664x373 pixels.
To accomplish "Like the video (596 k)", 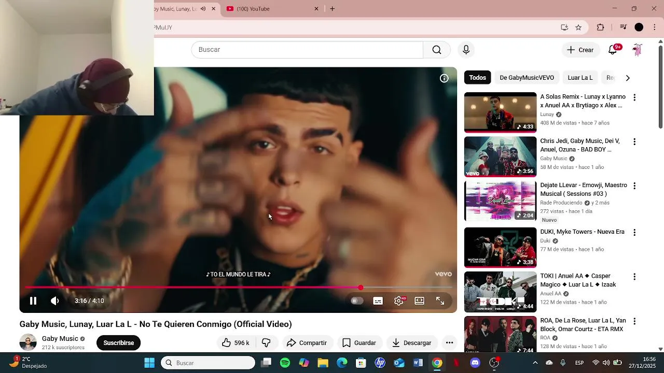I will pyautogui.click(x=236, y=343).
